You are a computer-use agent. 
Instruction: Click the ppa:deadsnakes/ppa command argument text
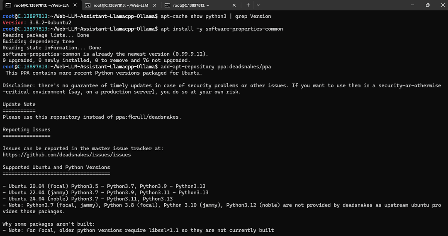coord(244,67)
